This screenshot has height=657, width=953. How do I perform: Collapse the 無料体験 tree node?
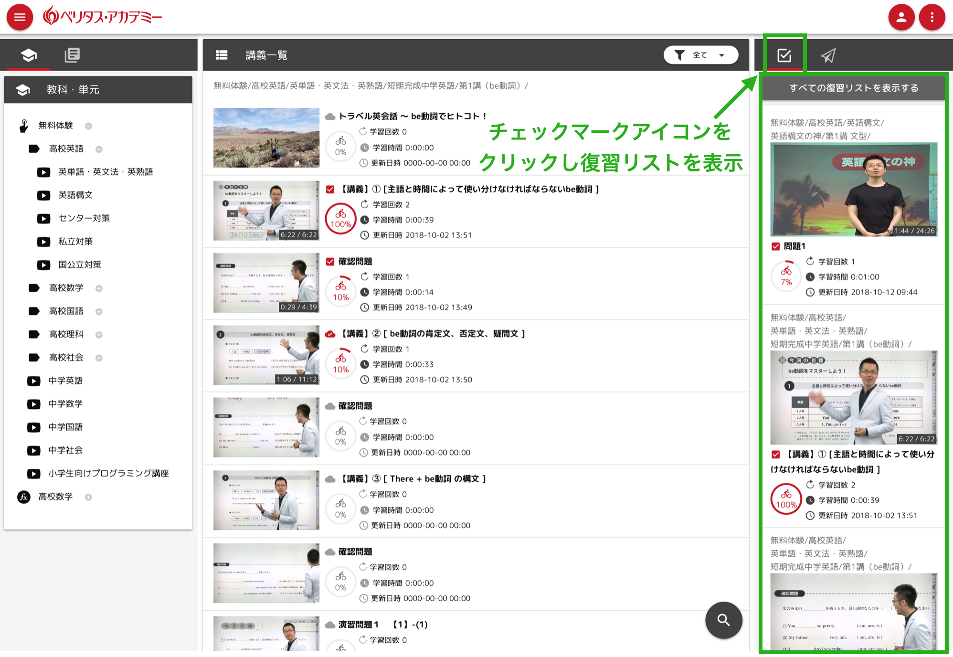click(88, 126)
